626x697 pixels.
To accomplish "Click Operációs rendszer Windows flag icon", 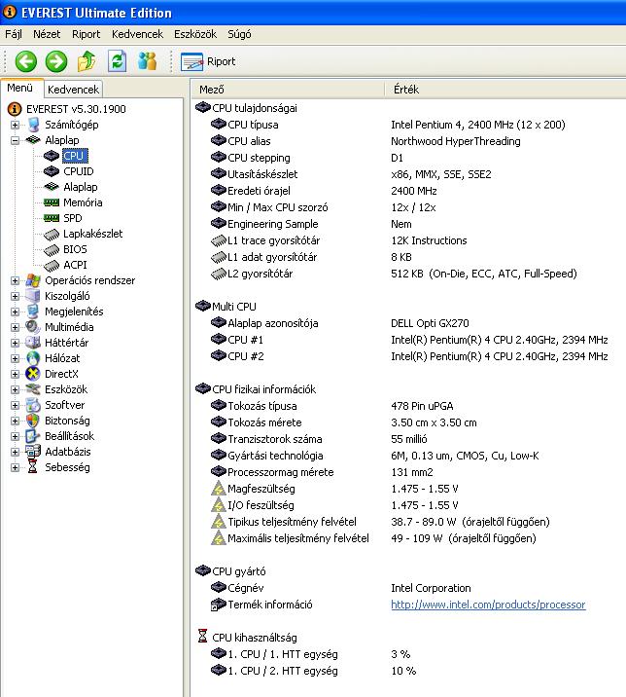I will tap(33, 280).
